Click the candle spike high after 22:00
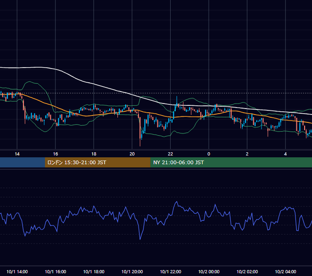This screenshot has height=276, width=312. (177, 98)
